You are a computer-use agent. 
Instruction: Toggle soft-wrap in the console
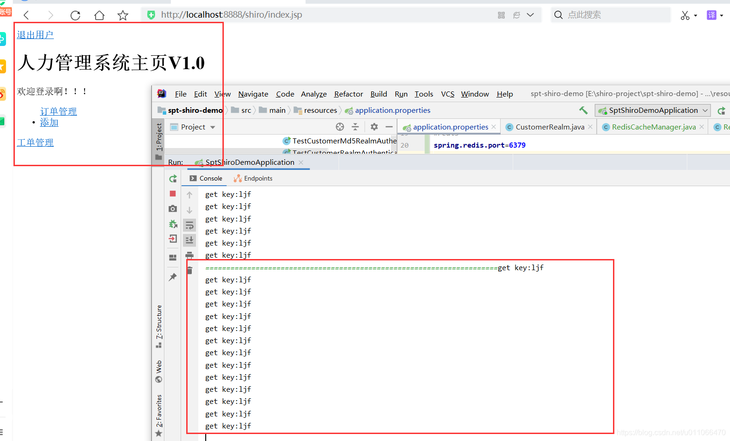189,226
